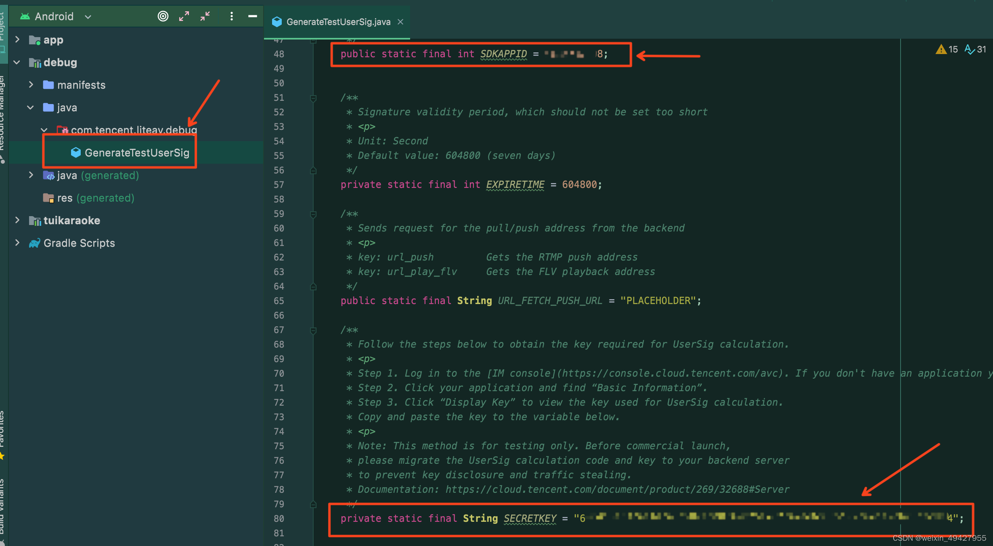Click the Expand All icon in project panel
The image size is (993, 546).
pos(184,16)
